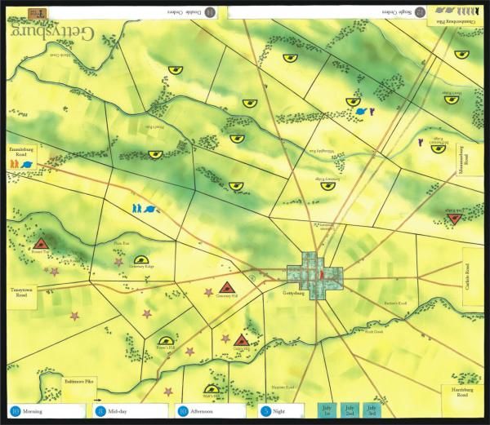Choose the July 3rd date tile

point(372,410)
